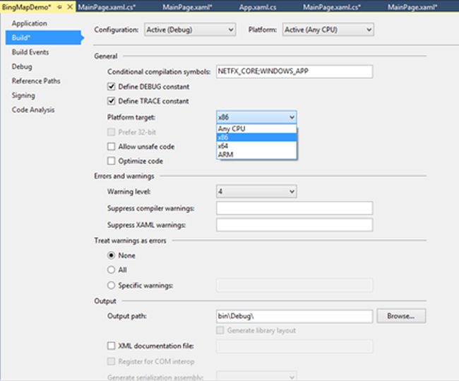The height and width of the screenshot is (381, 459).
Task: Click the Output section heading
Action: 105,301
